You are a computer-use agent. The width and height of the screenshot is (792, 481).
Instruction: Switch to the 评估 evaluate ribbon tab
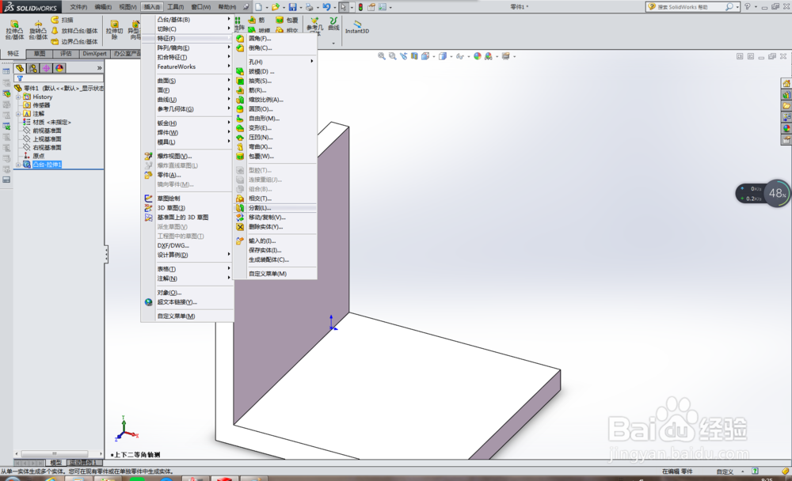click(x=67, y=54)
